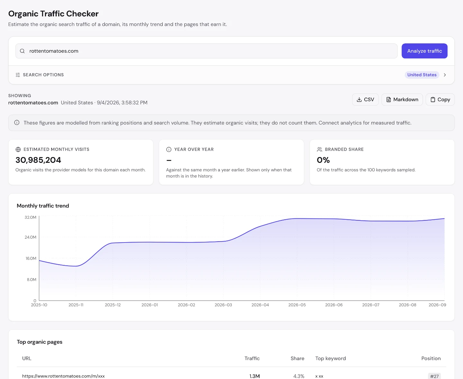463x379 pixels.
Task: Click the Top keyword column header
Action: pyautogui.click(x=331, y=358)
